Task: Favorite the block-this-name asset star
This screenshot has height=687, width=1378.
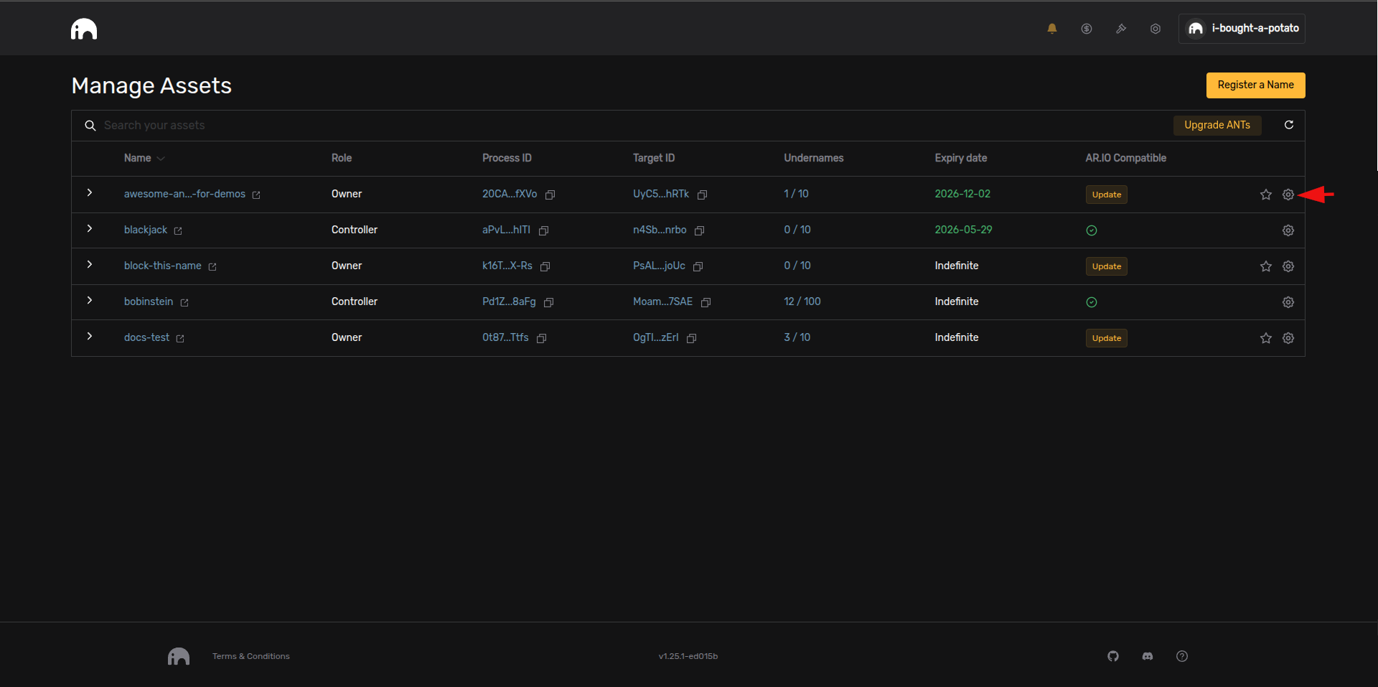Action: tap(1265, 266)
